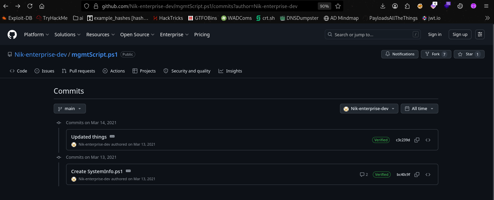Open the TryHackMe bookmark
Viewport: 494px width, 200px height.
pos(52,18)
